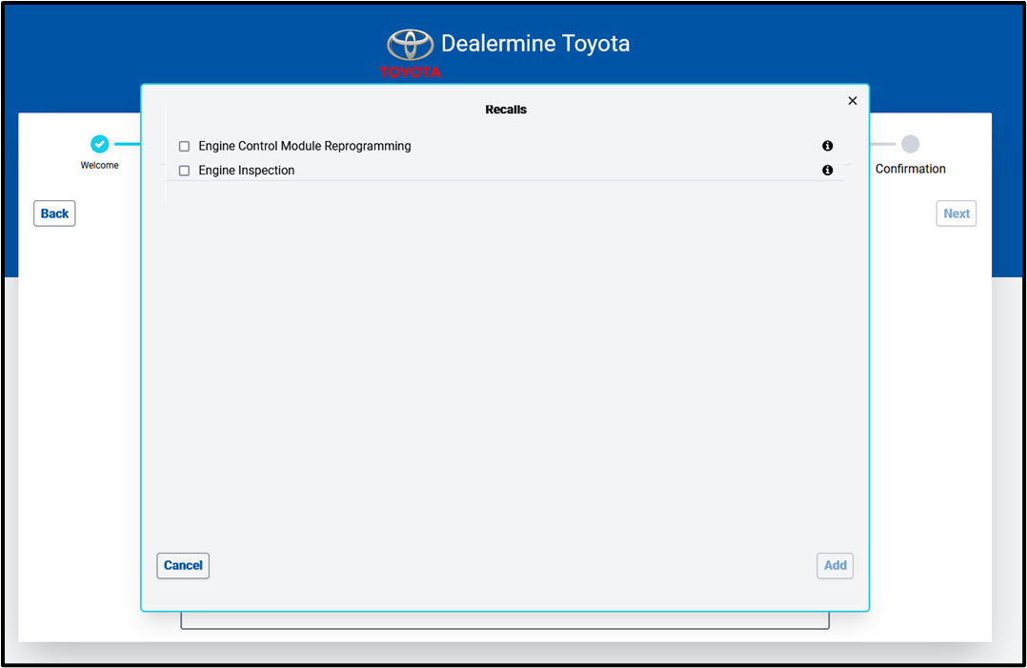Proceed with the Next button
Screen dimensions: 1027x668
coord(956,213)
